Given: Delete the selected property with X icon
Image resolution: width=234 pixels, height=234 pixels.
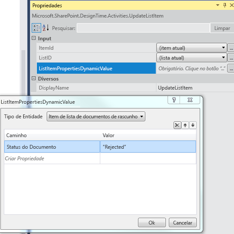Looking at the screenshot, I should [177, 125].
